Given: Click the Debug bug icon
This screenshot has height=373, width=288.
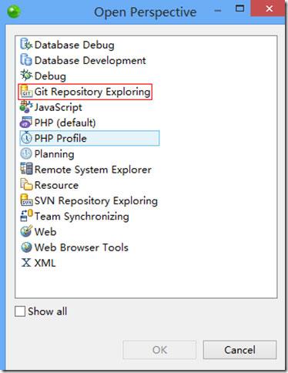Looking at the screenshot, I should point(26,76).
